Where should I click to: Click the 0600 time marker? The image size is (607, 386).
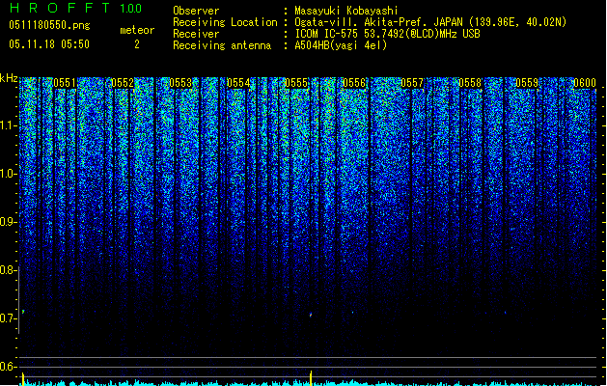pos(585,83)
